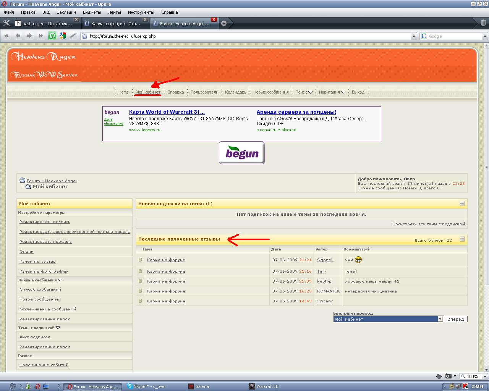Viewport: 489px width, 391px height.
Task: Click the page's vertical scrollbar
Action: pyautogui.click(x=486, y=207)
